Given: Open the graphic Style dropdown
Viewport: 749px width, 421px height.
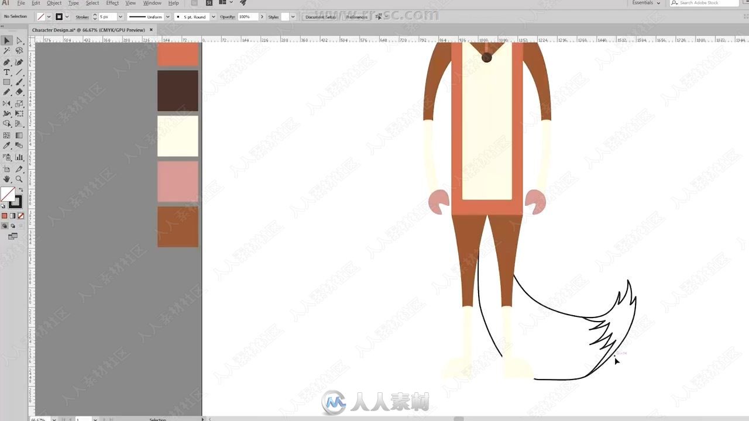Looking at the screenshot, I should pyautogui.click(x=293, y=17).
